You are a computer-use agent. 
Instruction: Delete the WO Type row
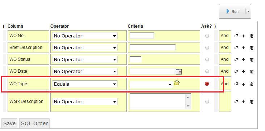[x=252, y=84]
